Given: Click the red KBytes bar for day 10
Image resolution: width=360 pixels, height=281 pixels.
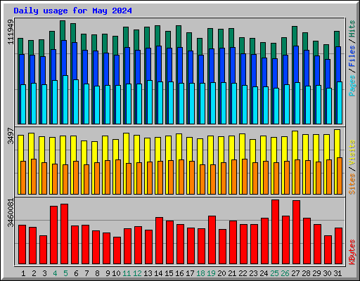Looking at the screenshot, I should pos(117,250).
